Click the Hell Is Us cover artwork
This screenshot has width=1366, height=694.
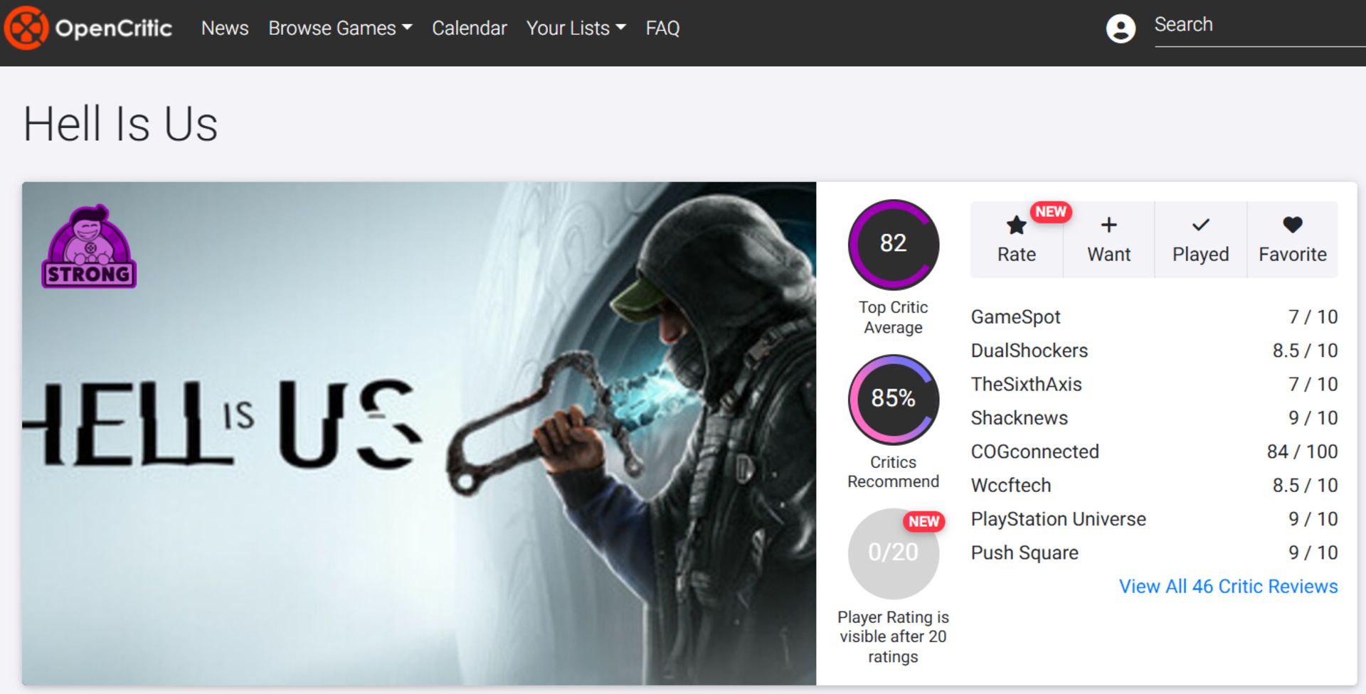[x=419, y=433]
